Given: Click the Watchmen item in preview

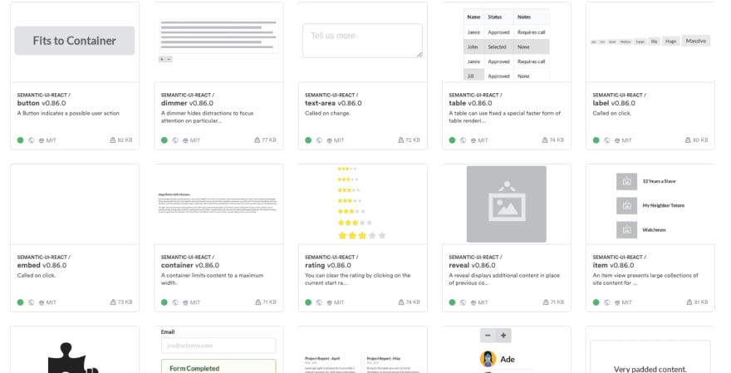Looking at the screenshot, I should (641, 230).
